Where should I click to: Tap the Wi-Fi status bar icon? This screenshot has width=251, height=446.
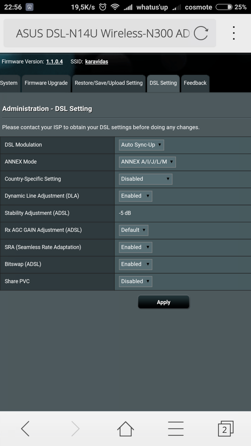[x=115, y=7]
